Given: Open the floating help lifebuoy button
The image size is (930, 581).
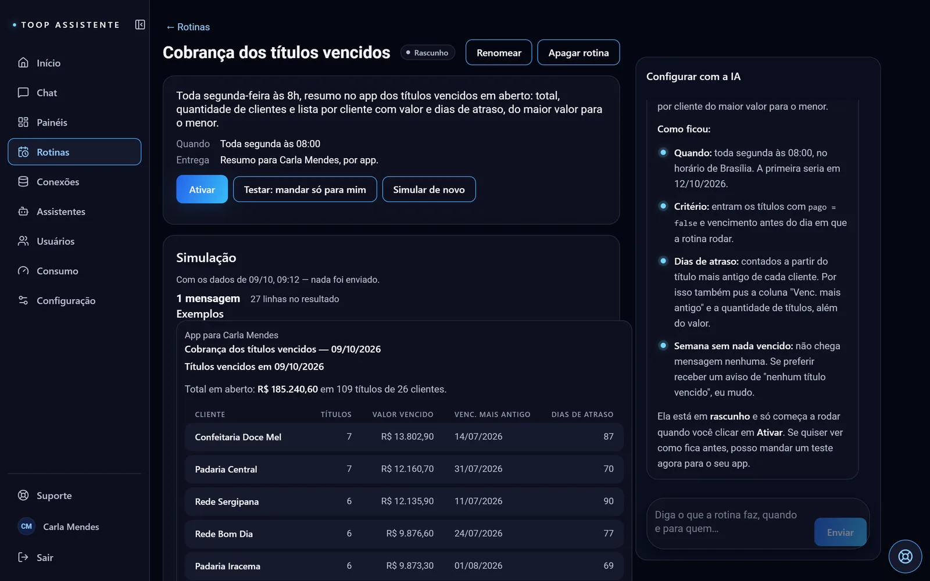Looking at the screenshot, I should [x=905, y=557].
